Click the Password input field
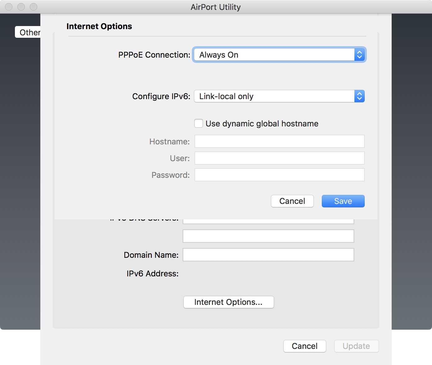The image size is (432, 365). coord(280,175)
